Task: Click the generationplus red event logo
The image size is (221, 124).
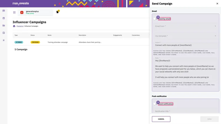Action: [22, 12]
